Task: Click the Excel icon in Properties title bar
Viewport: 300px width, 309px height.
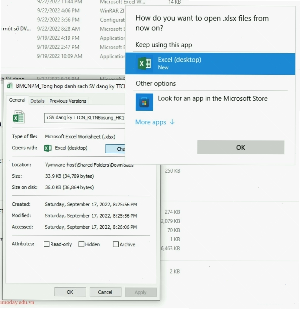Action: tap(10, 86)
